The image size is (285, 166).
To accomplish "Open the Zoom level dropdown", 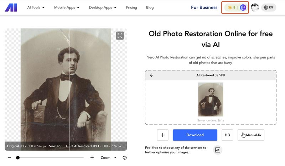I will 109,158.
